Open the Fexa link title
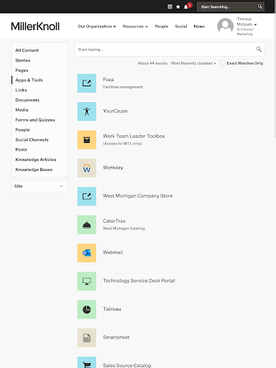The width and height of the screenshot is (276, 368). coord(109,79)
